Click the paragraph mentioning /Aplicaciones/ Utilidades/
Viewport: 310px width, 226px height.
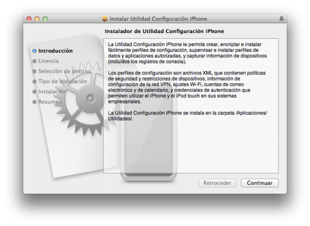pyautogui.click(x=187, y=116)
